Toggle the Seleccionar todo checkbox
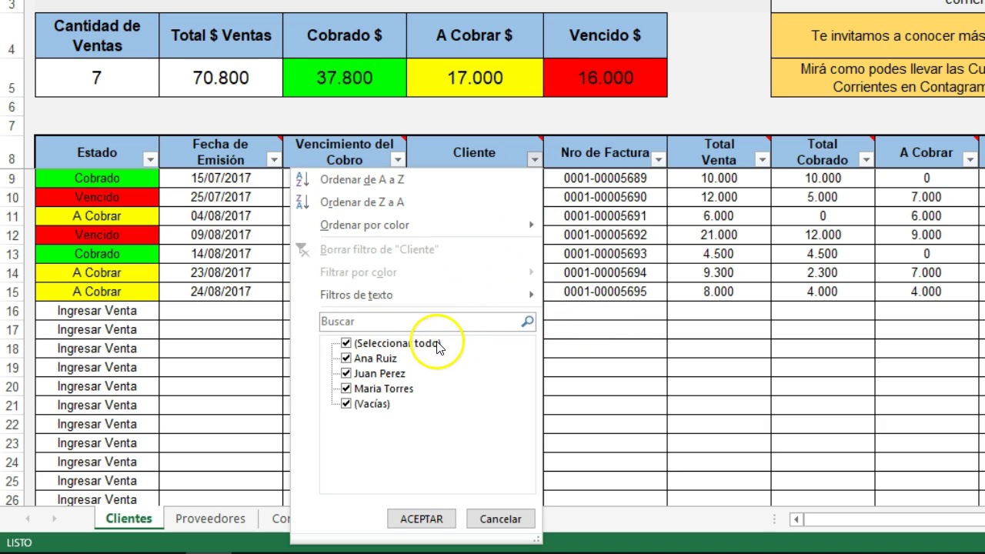985x554 pixels. (346, 343)
